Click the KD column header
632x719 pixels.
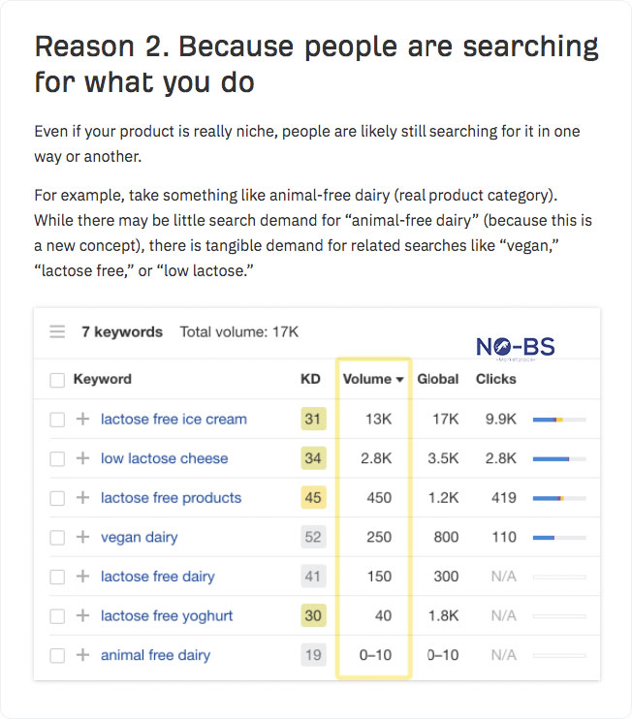click(310, 379)
